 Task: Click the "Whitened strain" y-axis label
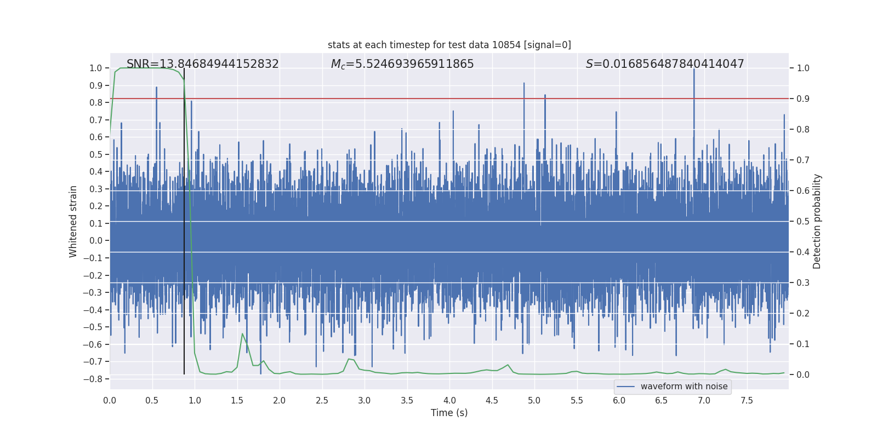[73, 221]
